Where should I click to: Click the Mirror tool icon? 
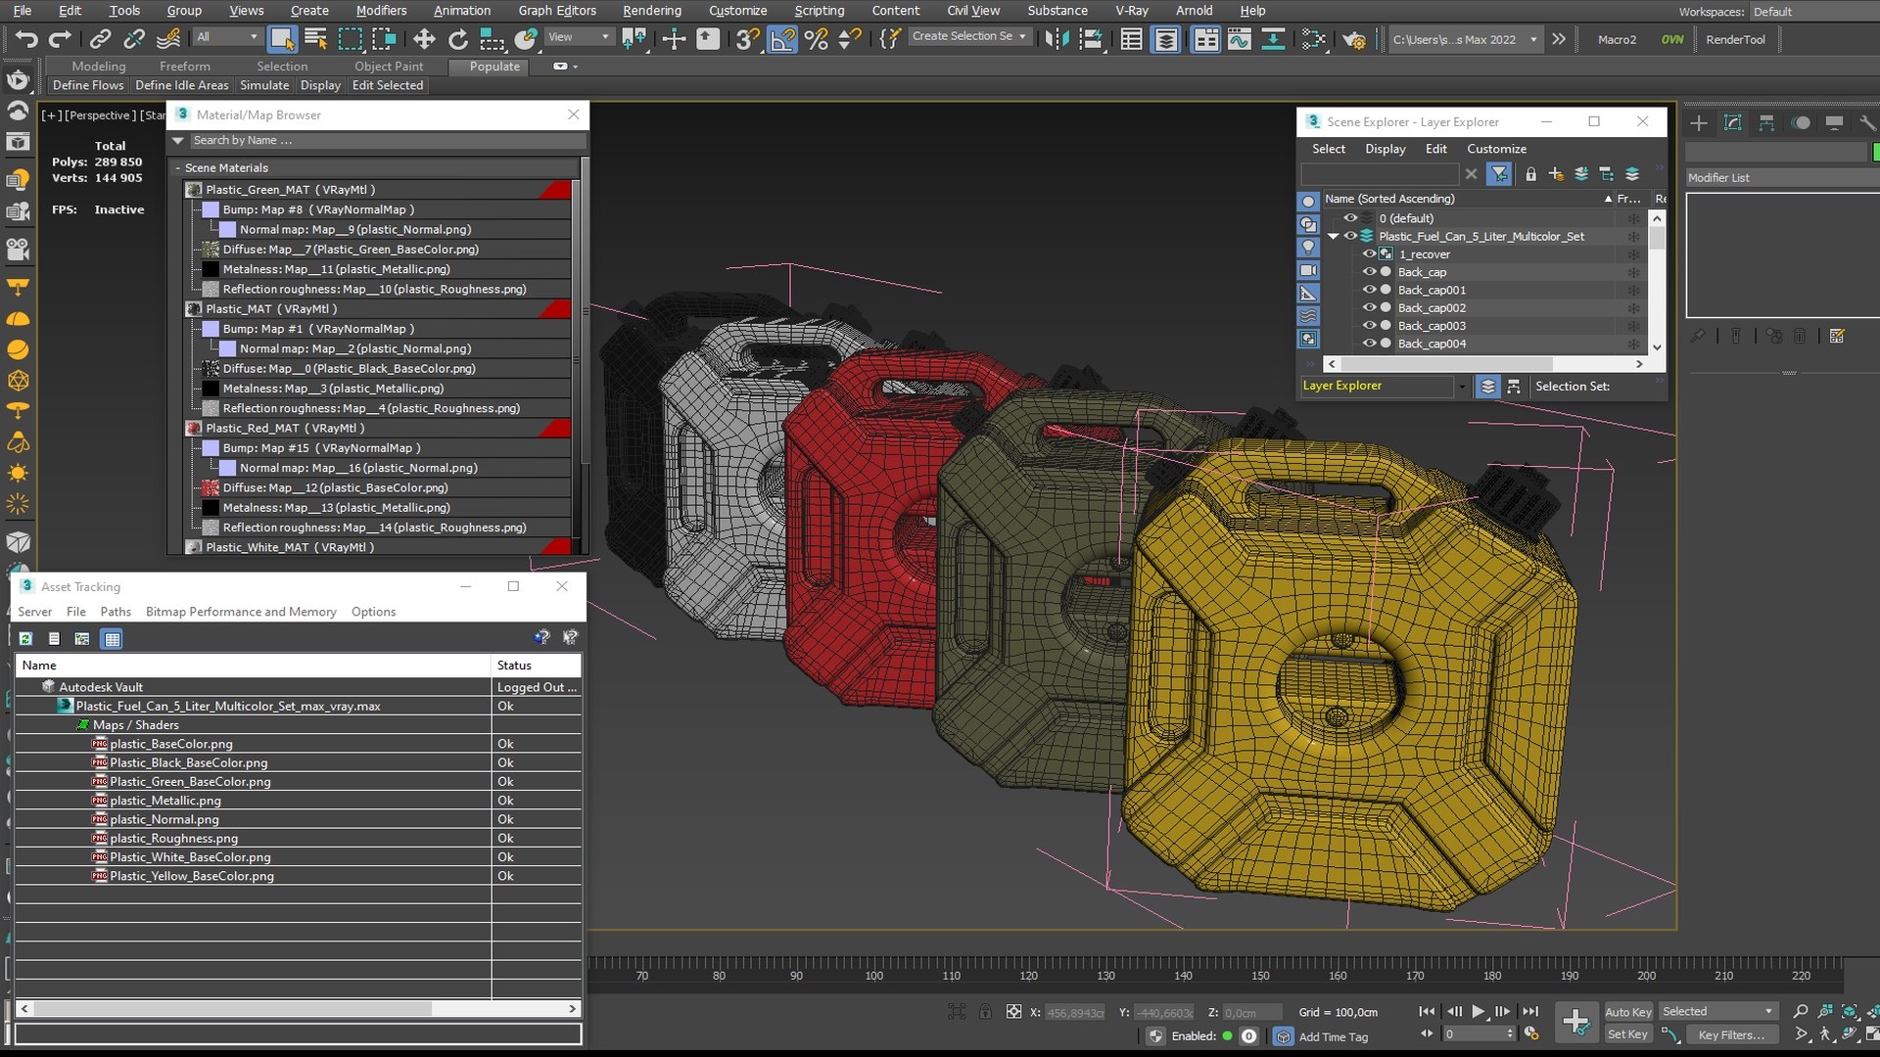[x=1057, y=39]
